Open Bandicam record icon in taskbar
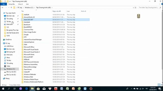Viewport: 163px width, 91px height. tap(91, 89)
